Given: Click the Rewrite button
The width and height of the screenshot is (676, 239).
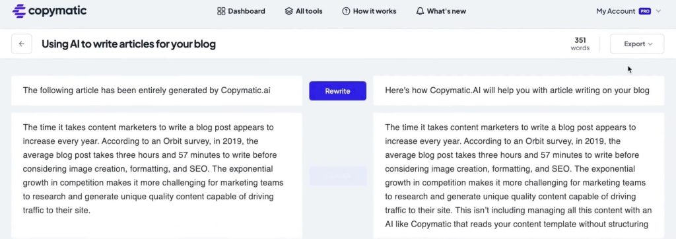Looking at the screenshot, I should [337, 91].
